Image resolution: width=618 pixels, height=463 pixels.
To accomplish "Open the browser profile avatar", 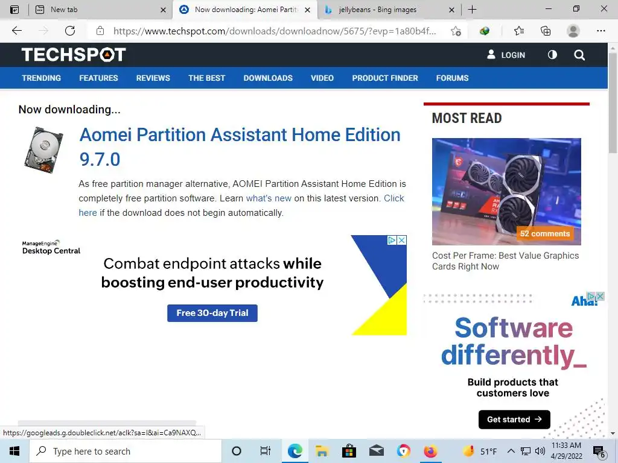I will pyautogui.click(x=573, y=31).
